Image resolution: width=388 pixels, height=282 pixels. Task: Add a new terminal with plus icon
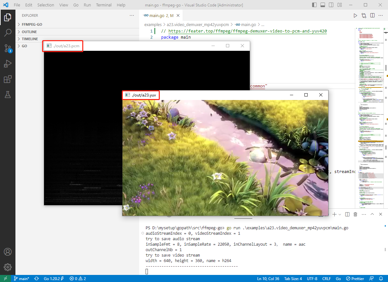[334, 214]
